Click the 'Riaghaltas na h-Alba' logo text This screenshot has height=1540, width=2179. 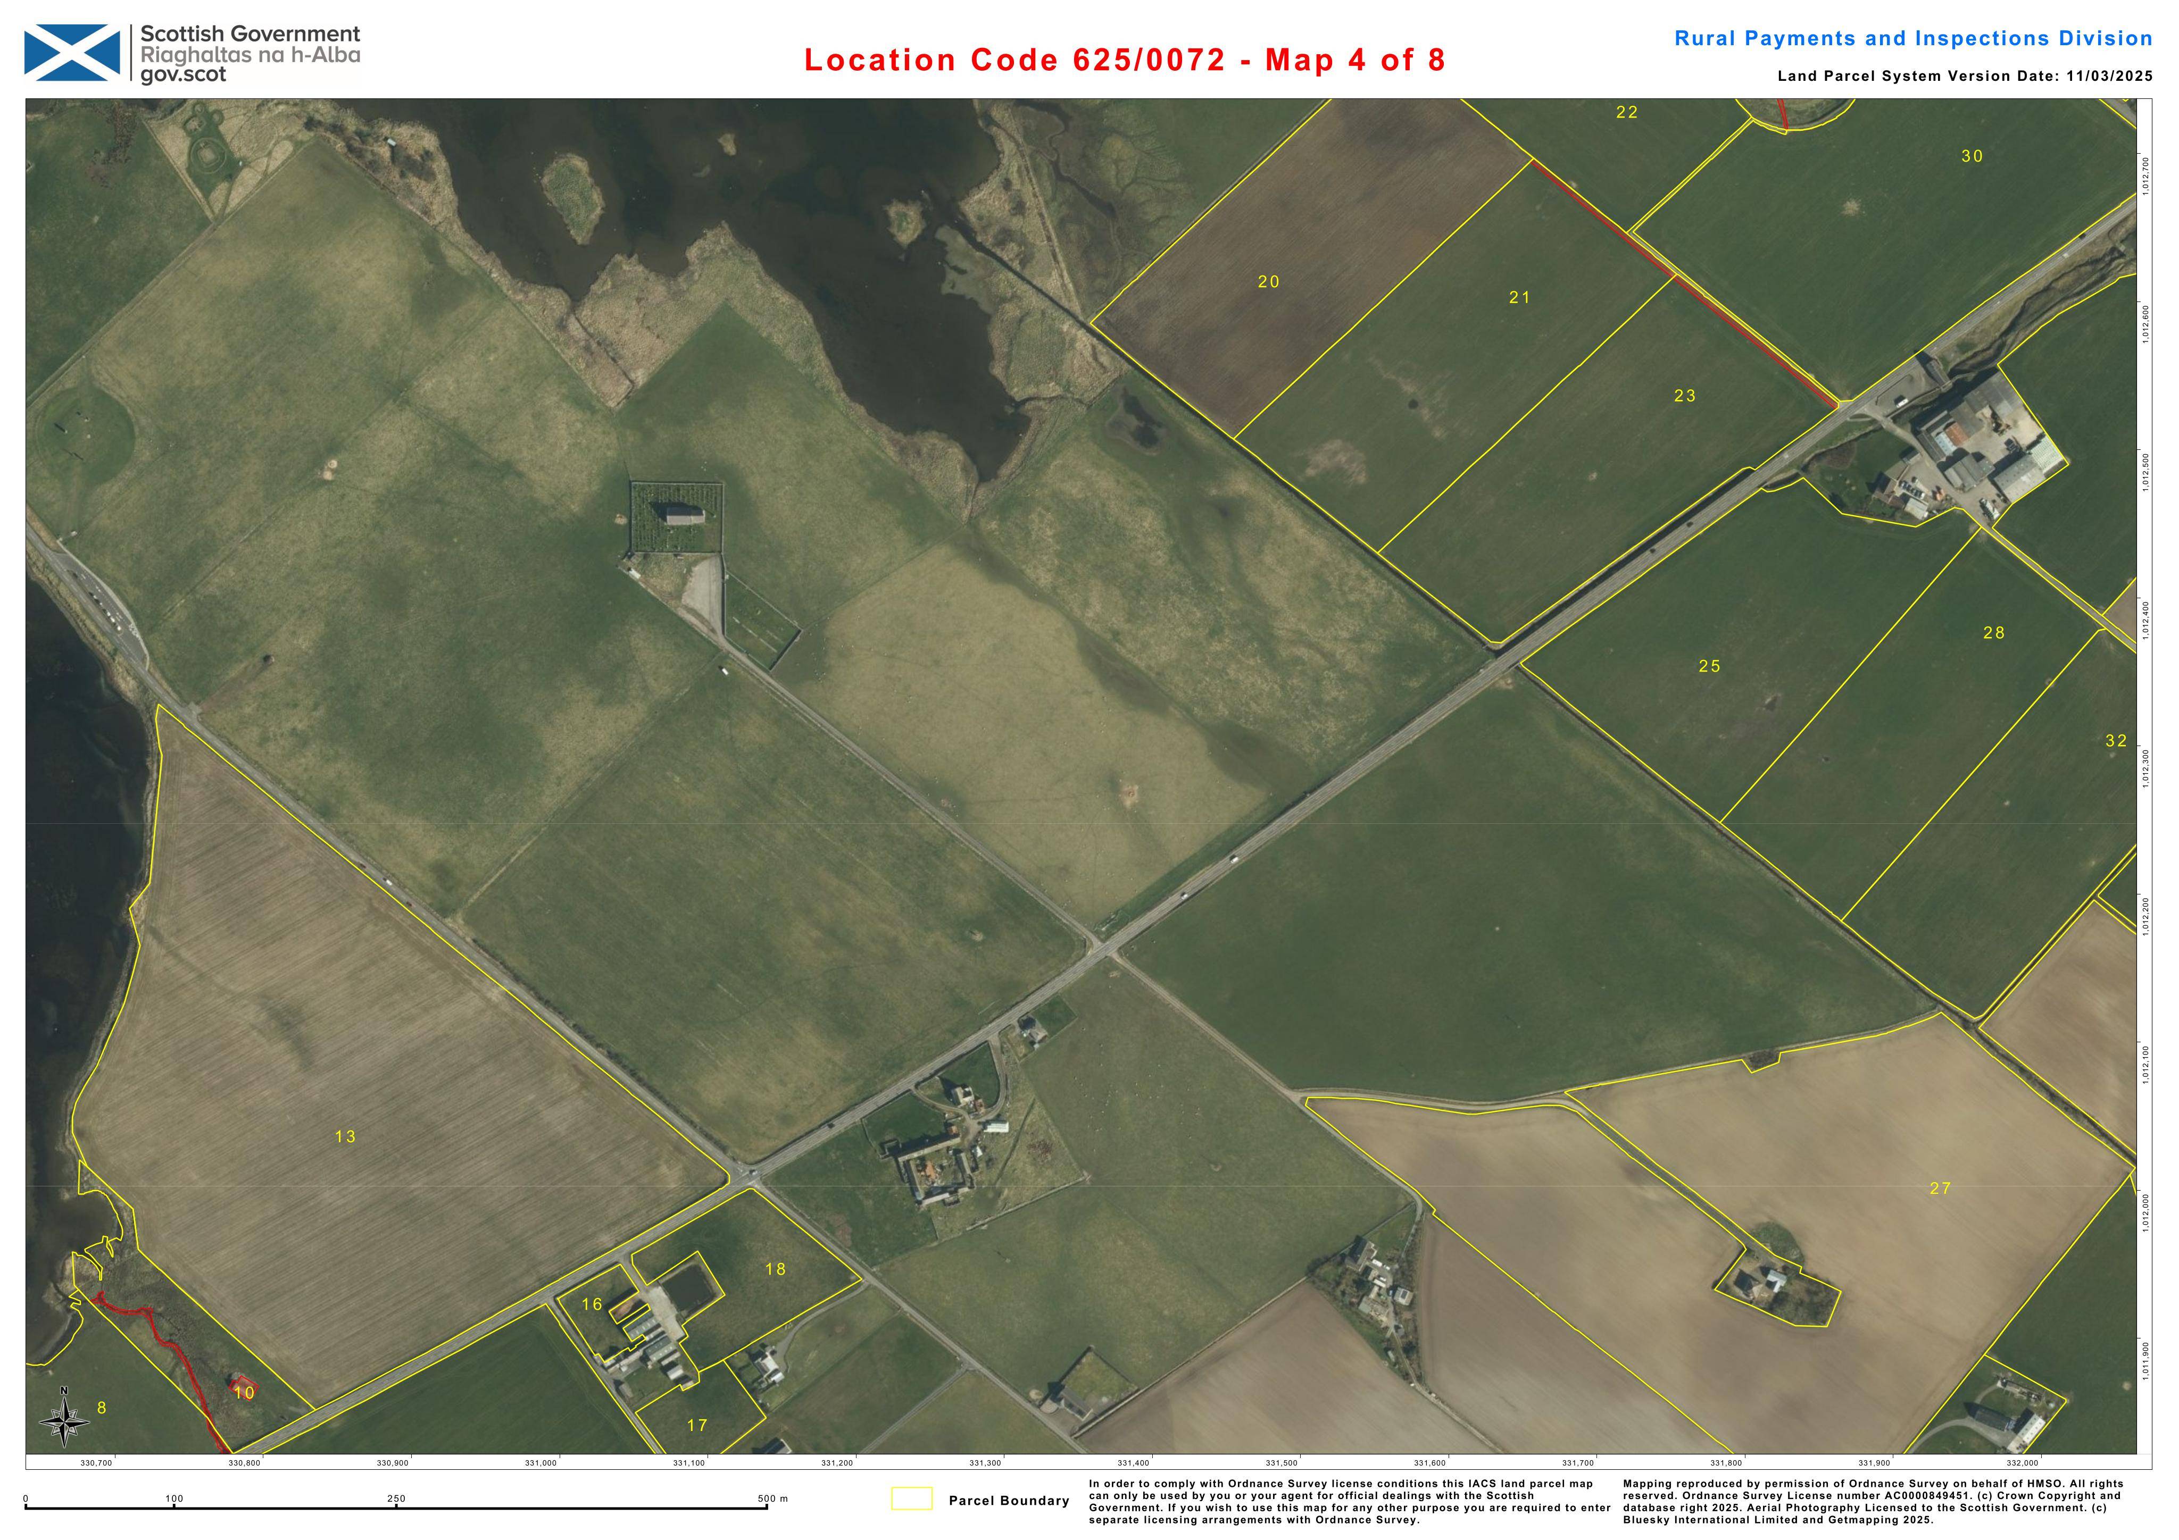coord(251,54)
